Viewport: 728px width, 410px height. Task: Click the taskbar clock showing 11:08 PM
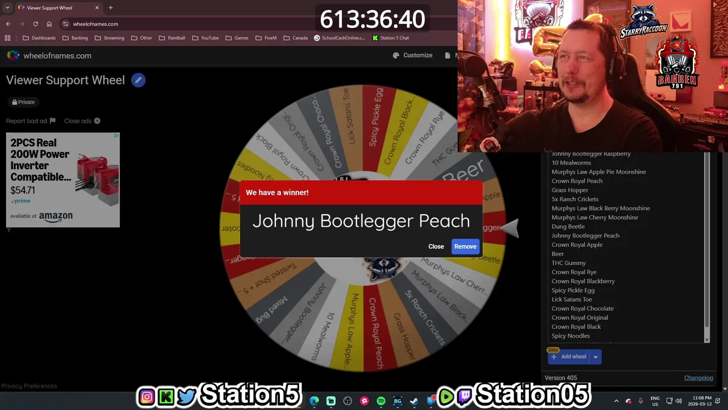point(700,401)
